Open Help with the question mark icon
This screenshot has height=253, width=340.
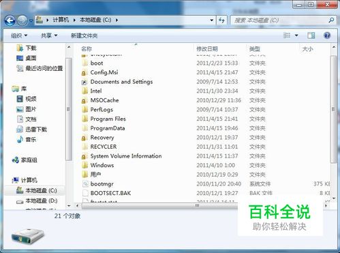pyautogui.click(x=327, y=35)
